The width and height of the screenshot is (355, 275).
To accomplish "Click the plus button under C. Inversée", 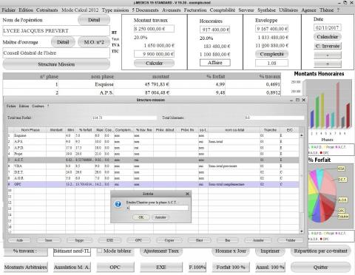I will click(x=328, y=55).
